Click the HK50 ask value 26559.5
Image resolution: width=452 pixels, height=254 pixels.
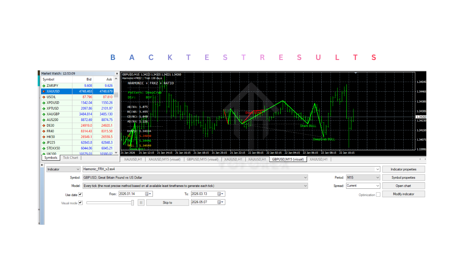(x=107, y=137)
